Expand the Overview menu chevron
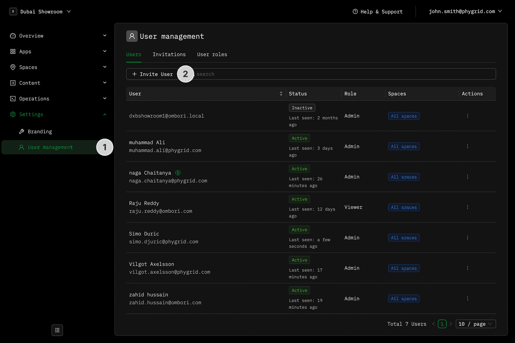 tap(105, 35)
